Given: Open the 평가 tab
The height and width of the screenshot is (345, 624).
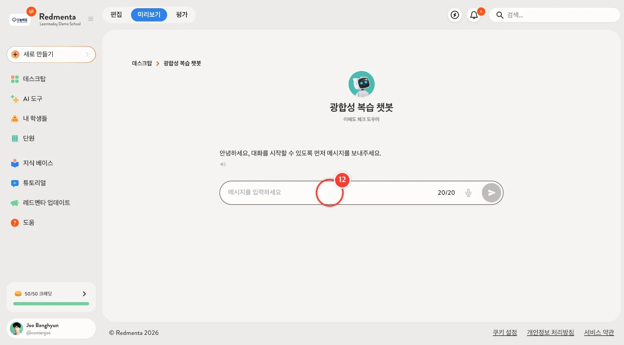Looking at the screenshot, I should 182,15.
